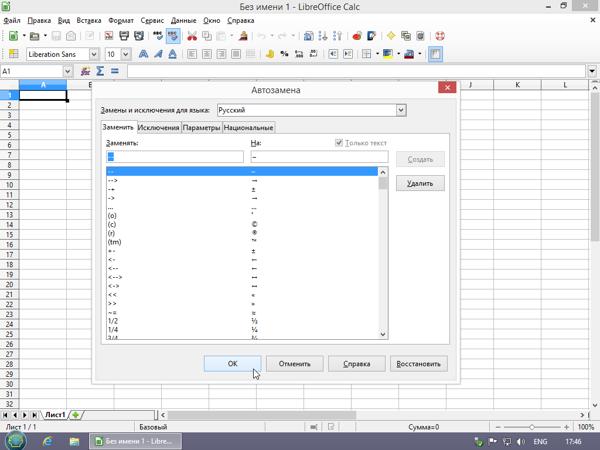Align text right
600x450 pixels.
221,54
